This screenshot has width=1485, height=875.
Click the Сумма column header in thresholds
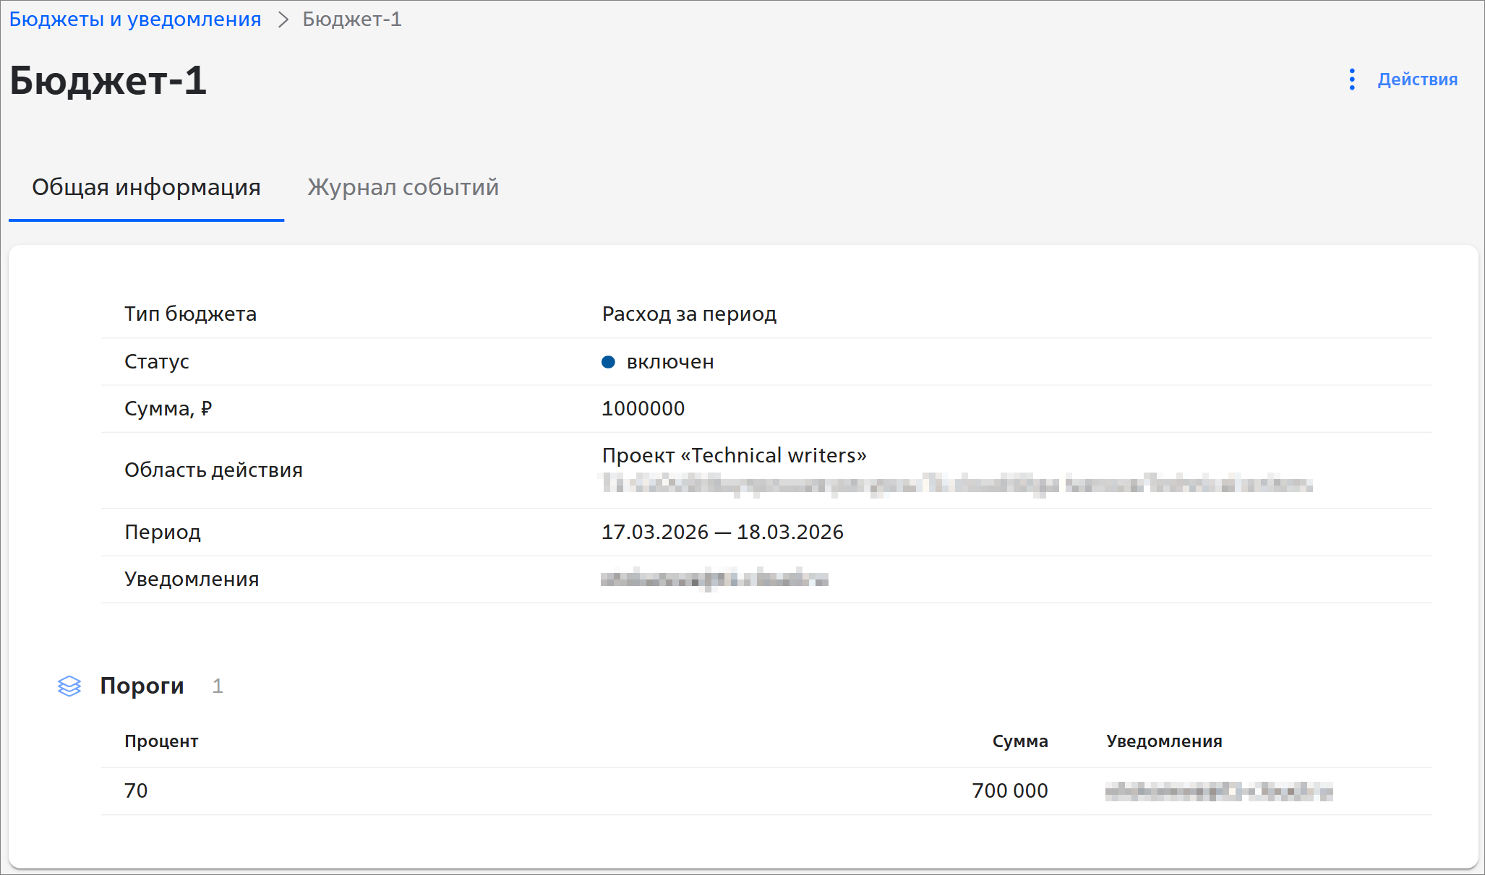click(1019, 741)
